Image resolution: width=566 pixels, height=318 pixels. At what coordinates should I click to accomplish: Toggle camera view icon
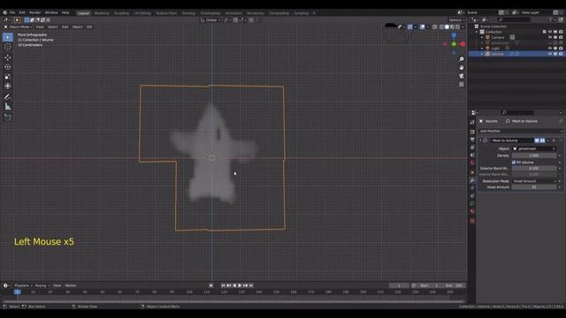click(x=462, y=76)
